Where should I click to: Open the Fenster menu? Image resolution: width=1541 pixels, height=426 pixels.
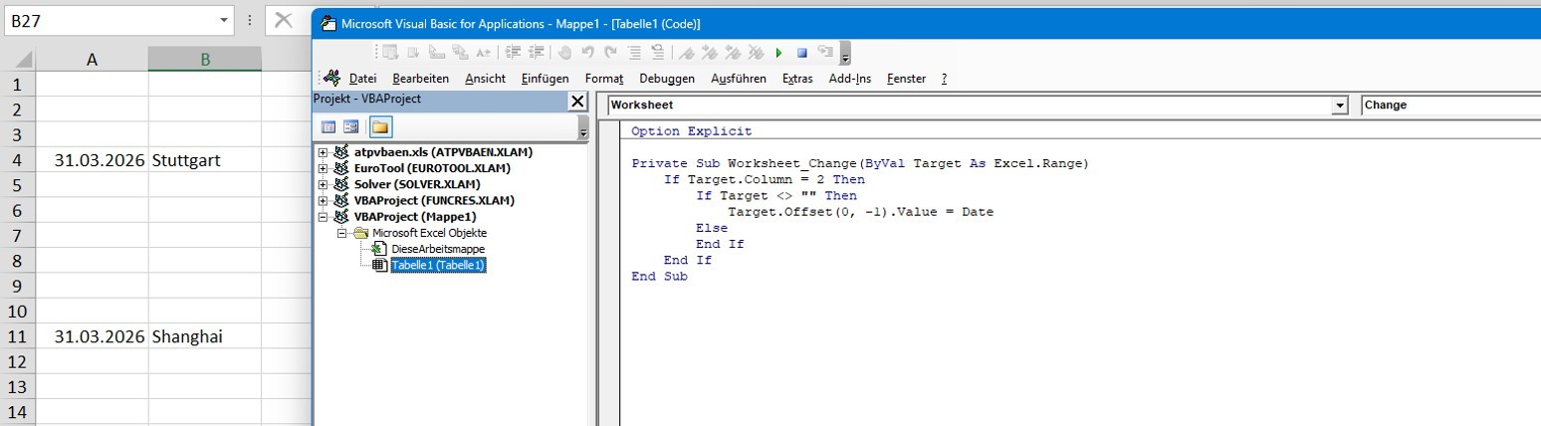[x=906, y=79]
